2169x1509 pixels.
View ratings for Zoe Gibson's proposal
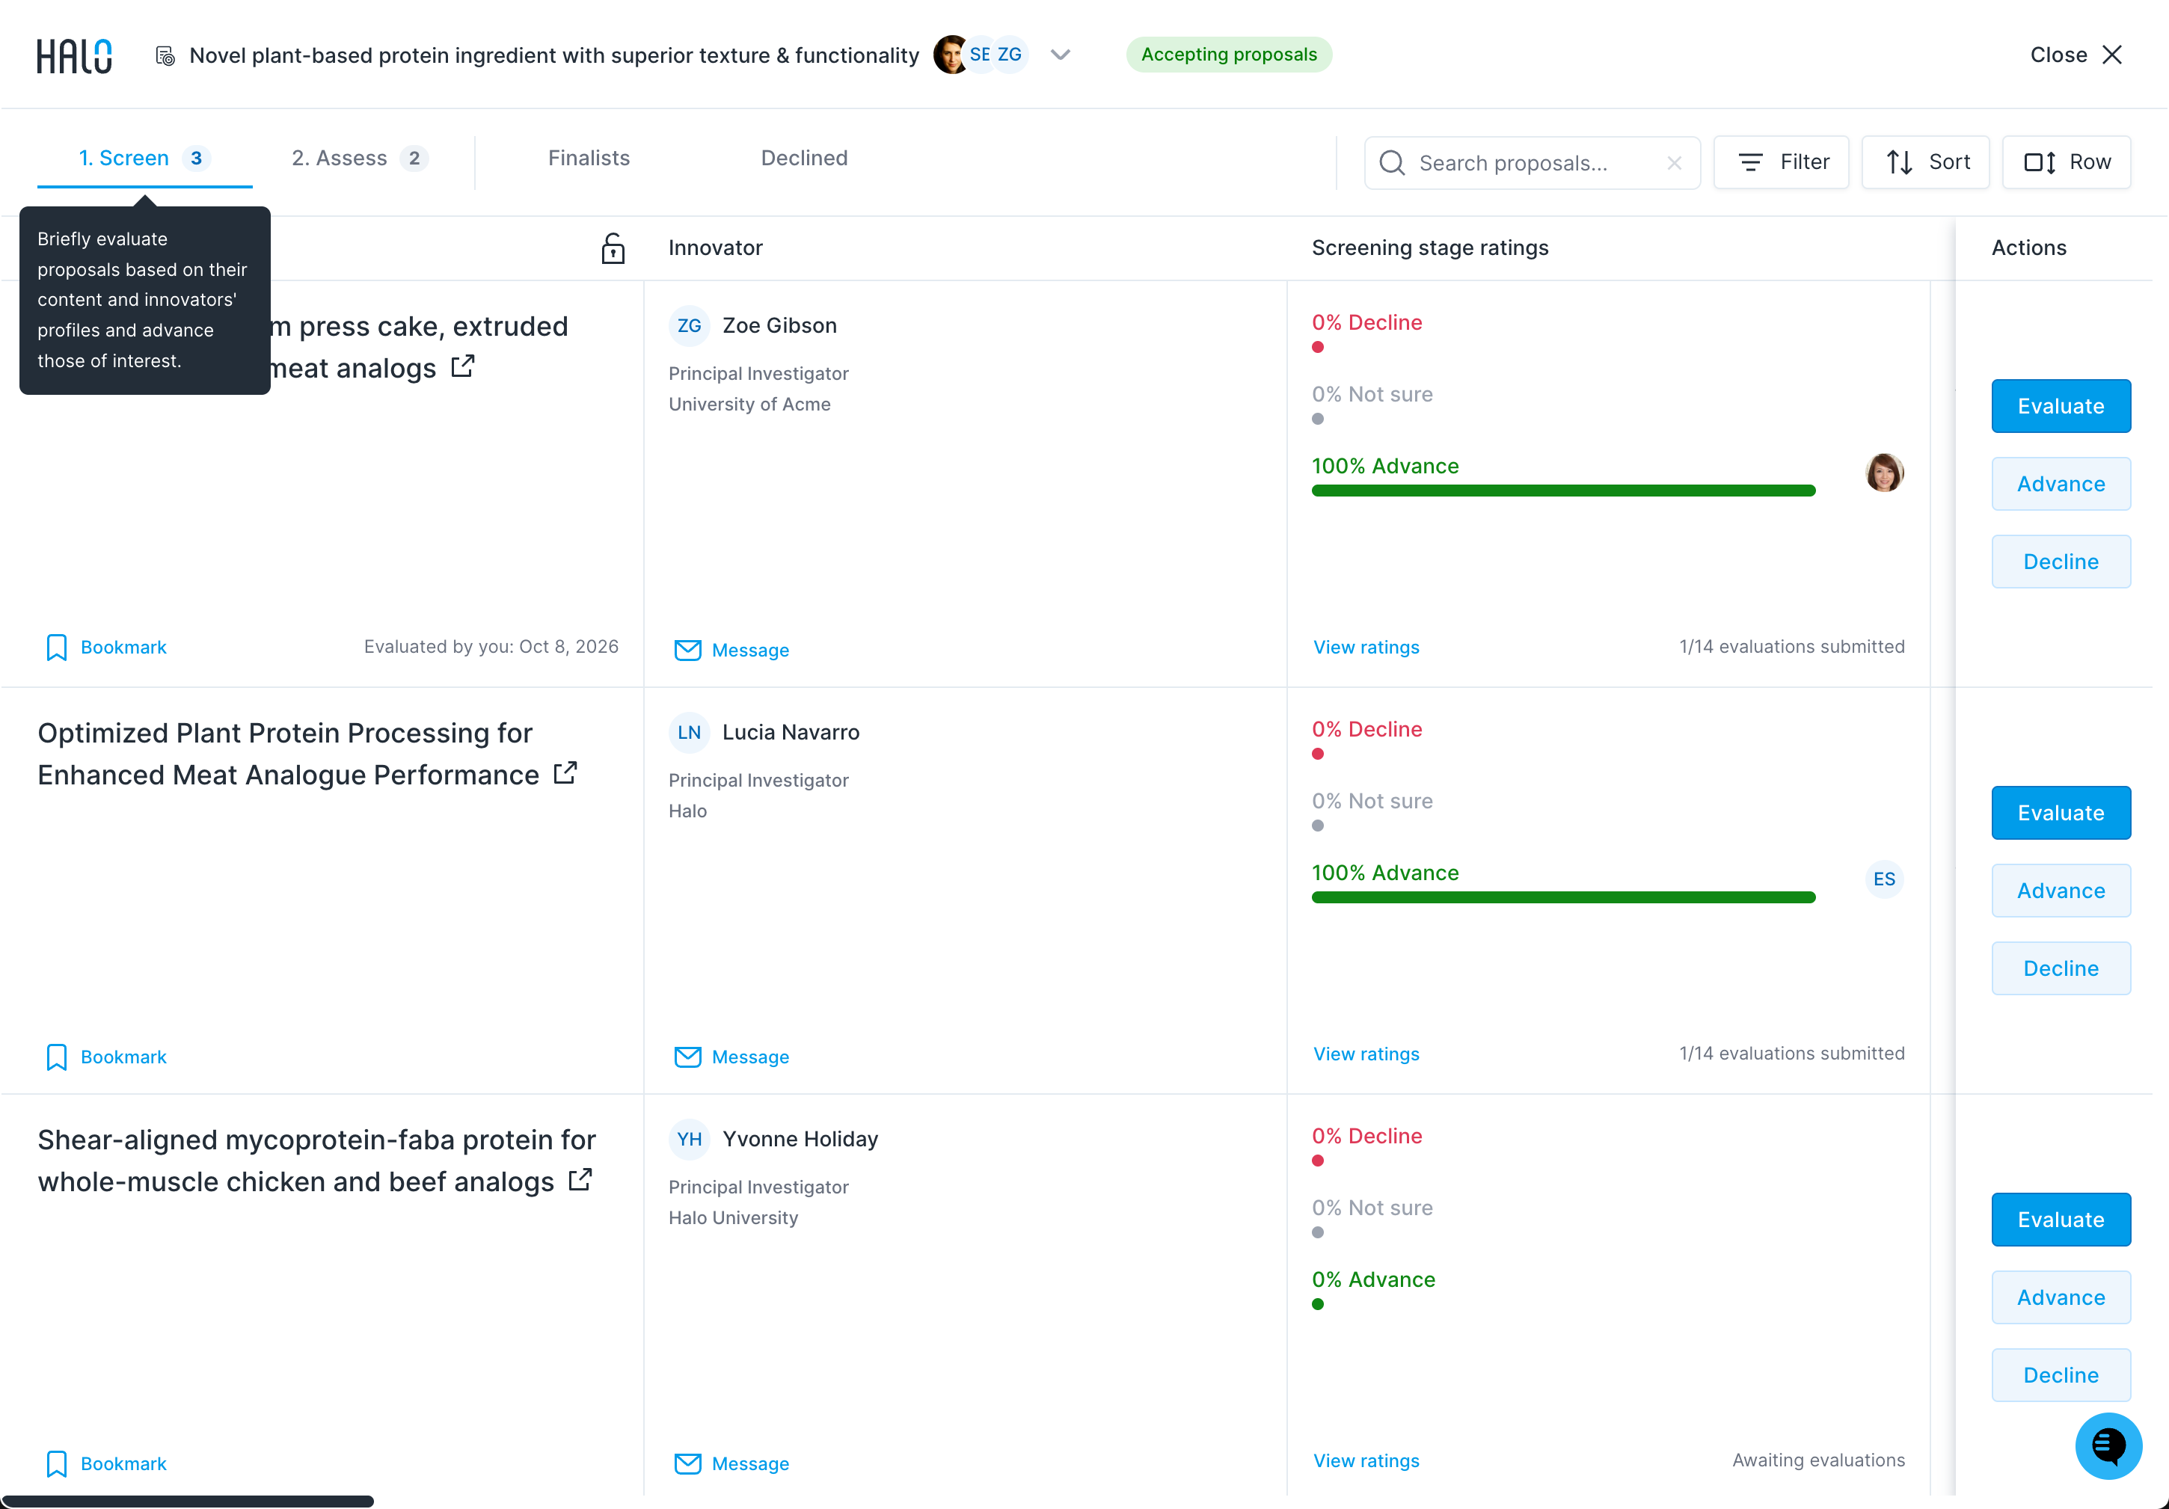[1366, 648]
